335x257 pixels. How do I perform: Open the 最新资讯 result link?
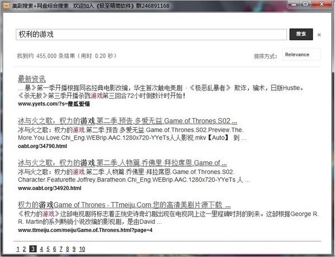pyautogui.click(x=32, y=79)
